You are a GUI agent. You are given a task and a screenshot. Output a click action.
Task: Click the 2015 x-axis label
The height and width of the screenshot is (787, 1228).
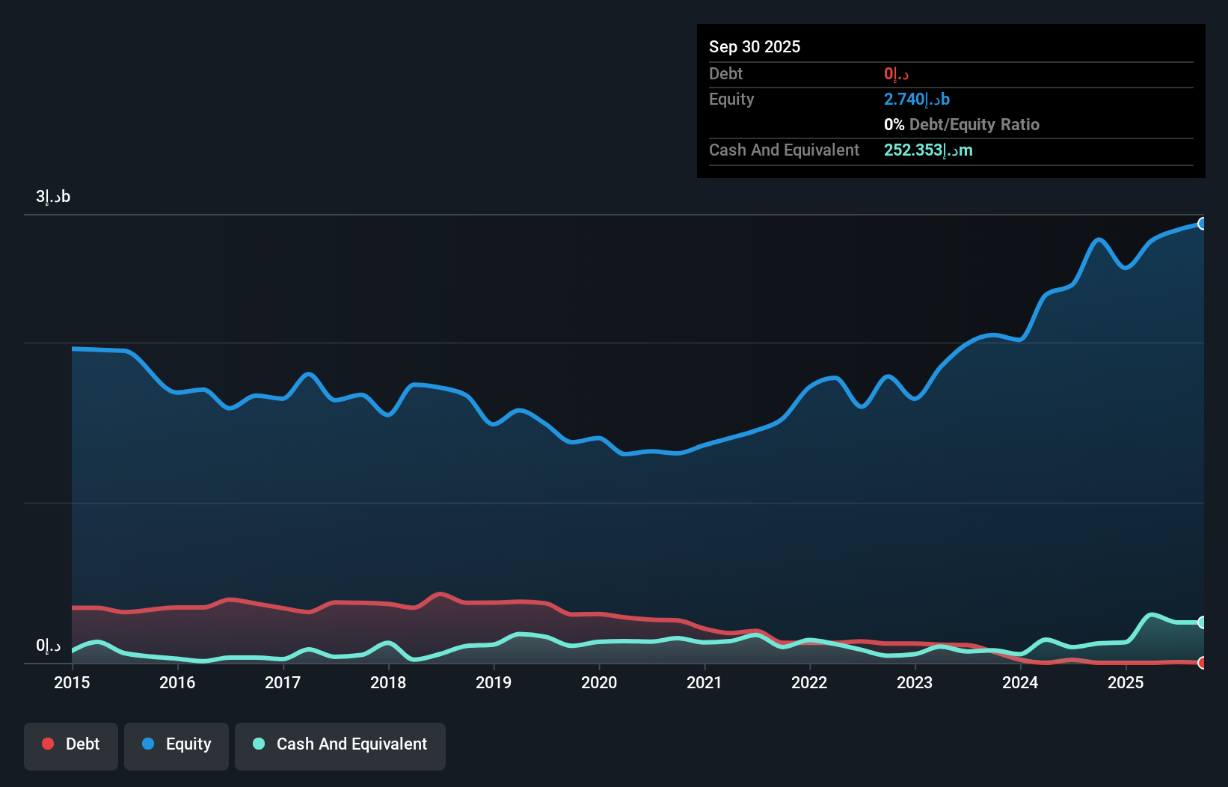pyautogui.click(x=72, y=682)
